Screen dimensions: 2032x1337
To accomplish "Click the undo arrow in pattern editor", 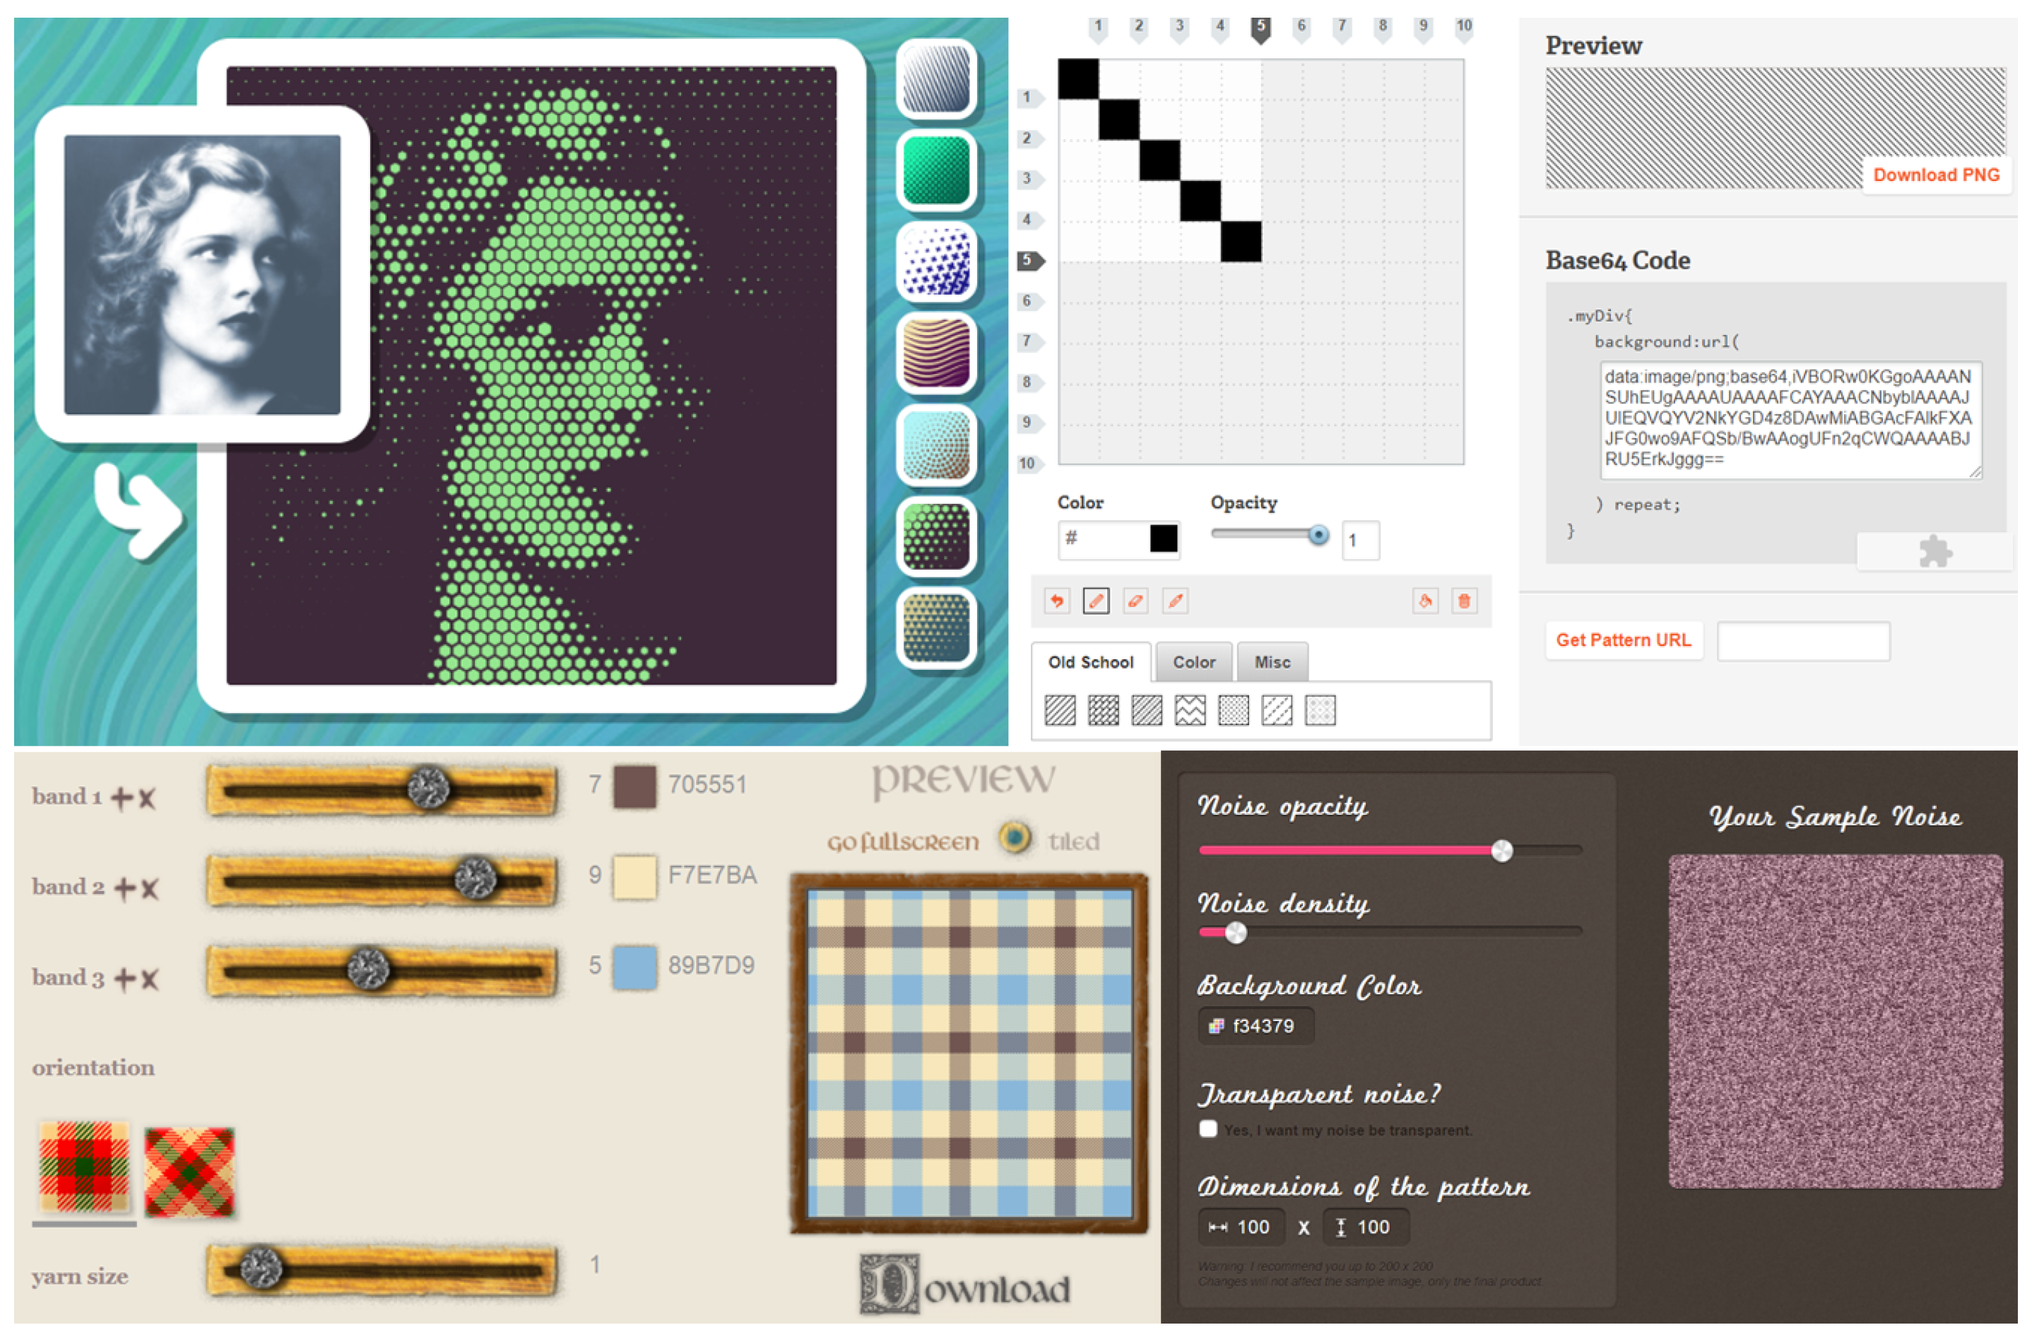I will (x=1056, y=601).
